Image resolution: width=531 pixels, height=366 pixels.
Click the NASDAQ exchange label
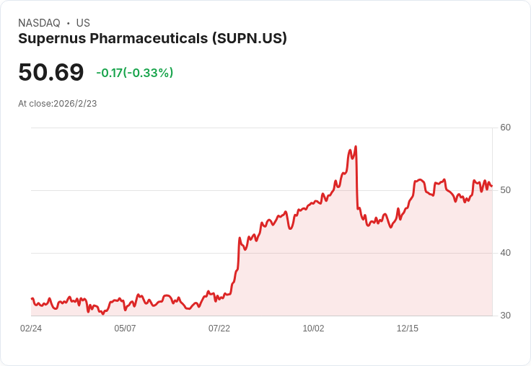(39, 23)
